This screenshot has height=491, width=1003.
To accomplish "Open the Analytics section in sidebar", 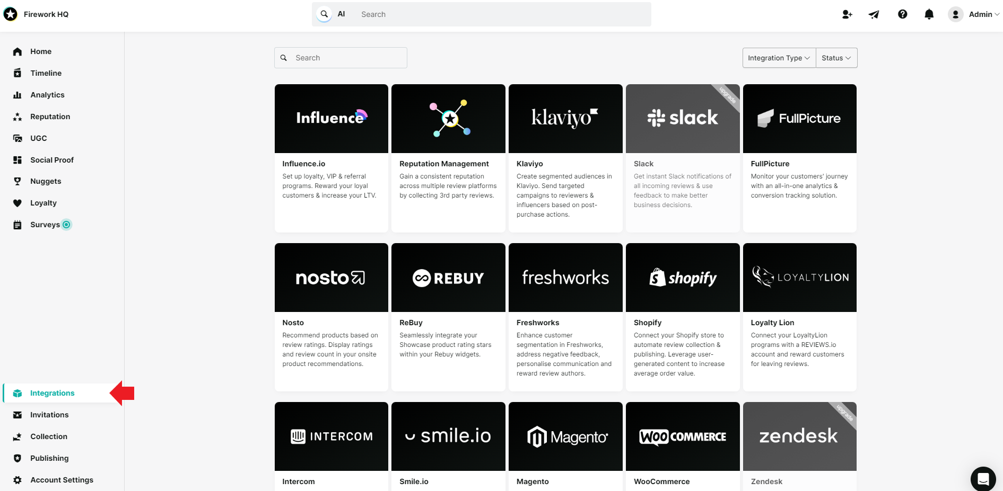I will pyautogui.click(x=47, y=95).
